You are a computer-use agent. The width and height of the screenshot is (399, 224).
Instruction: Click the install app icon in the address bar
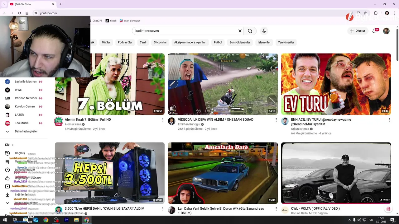(x=359, y=13)
